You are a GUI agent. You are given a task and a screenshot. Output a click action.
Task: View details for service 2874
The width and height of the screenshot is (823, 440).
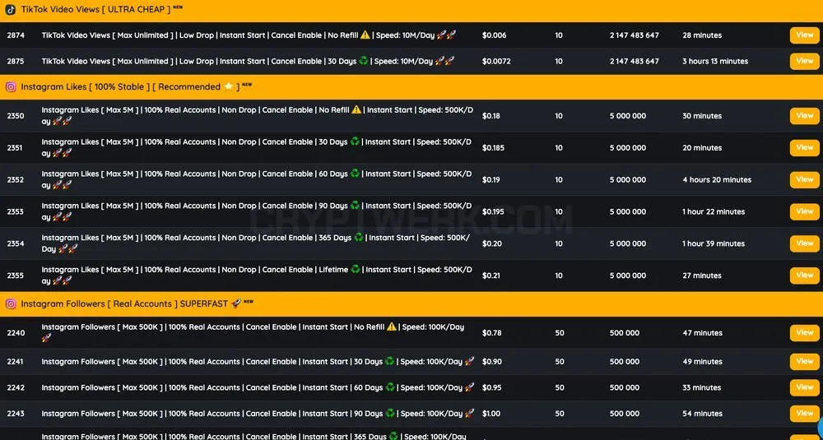coord(805,35)
